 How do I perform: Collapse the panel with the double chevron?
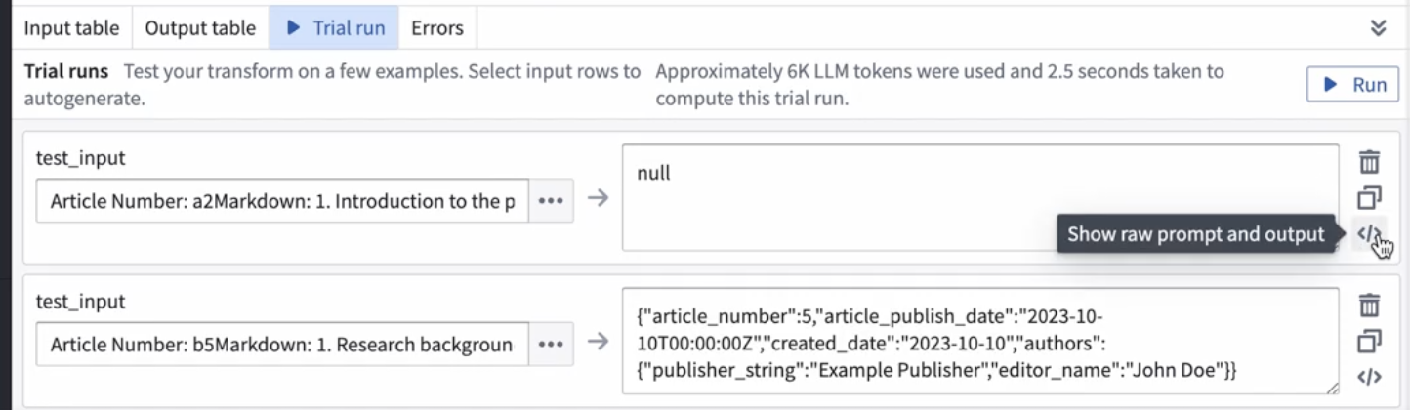[1378, 27]
